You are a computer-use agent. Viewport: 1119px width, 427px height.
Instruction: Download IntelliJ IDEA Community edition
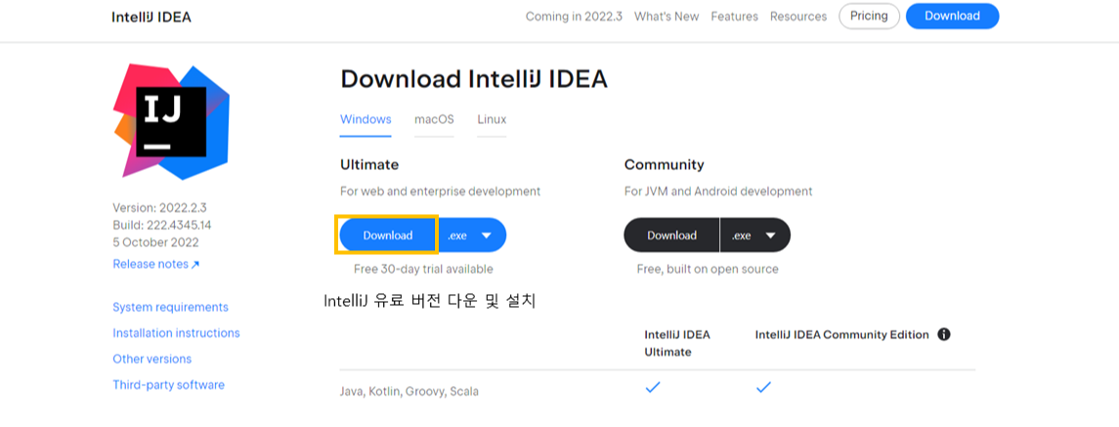point(671,235)
